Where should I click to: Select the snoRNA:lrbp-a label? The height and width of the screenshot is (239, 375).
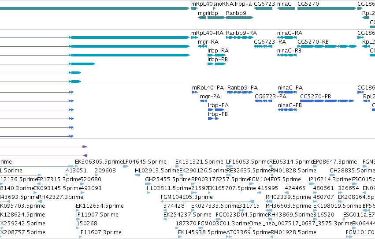tap(233, 4)
